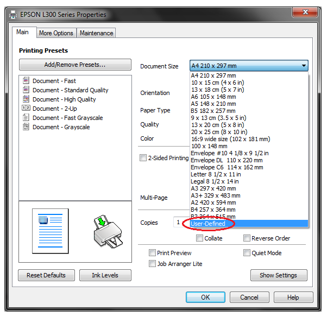Choose Envelope DL 110 x 220 mm
This screenshot has width=327, height=317.
pos(249,160)
